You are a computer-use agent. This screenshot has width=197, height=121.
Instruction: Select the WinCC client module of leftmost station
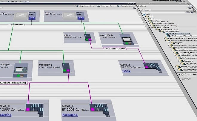coord(33,16)
